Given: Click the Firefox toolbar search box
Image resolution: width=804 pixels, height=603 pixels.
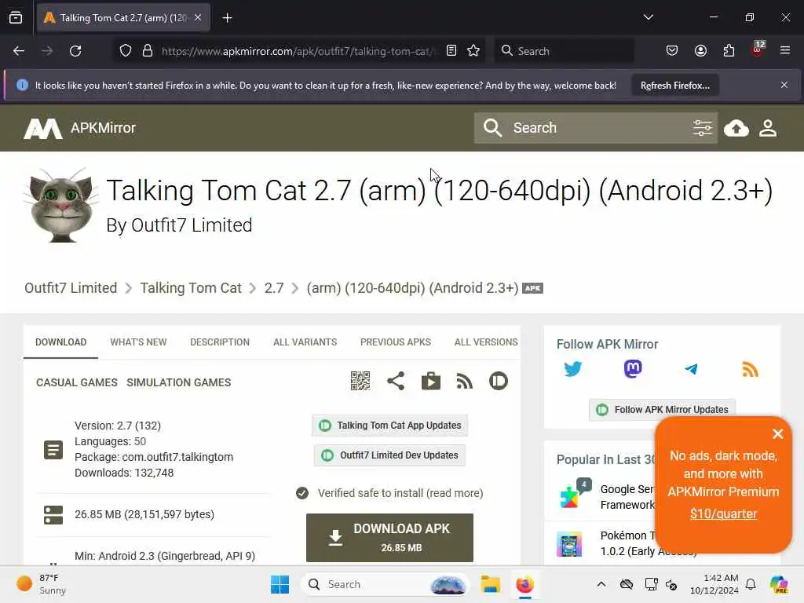Looking at the screenshot, I should (x=564, y=51).
